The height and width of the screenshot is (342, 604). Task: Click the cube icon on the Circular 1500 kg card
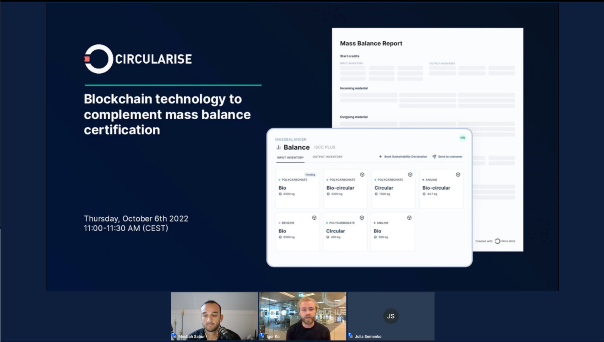410,174
